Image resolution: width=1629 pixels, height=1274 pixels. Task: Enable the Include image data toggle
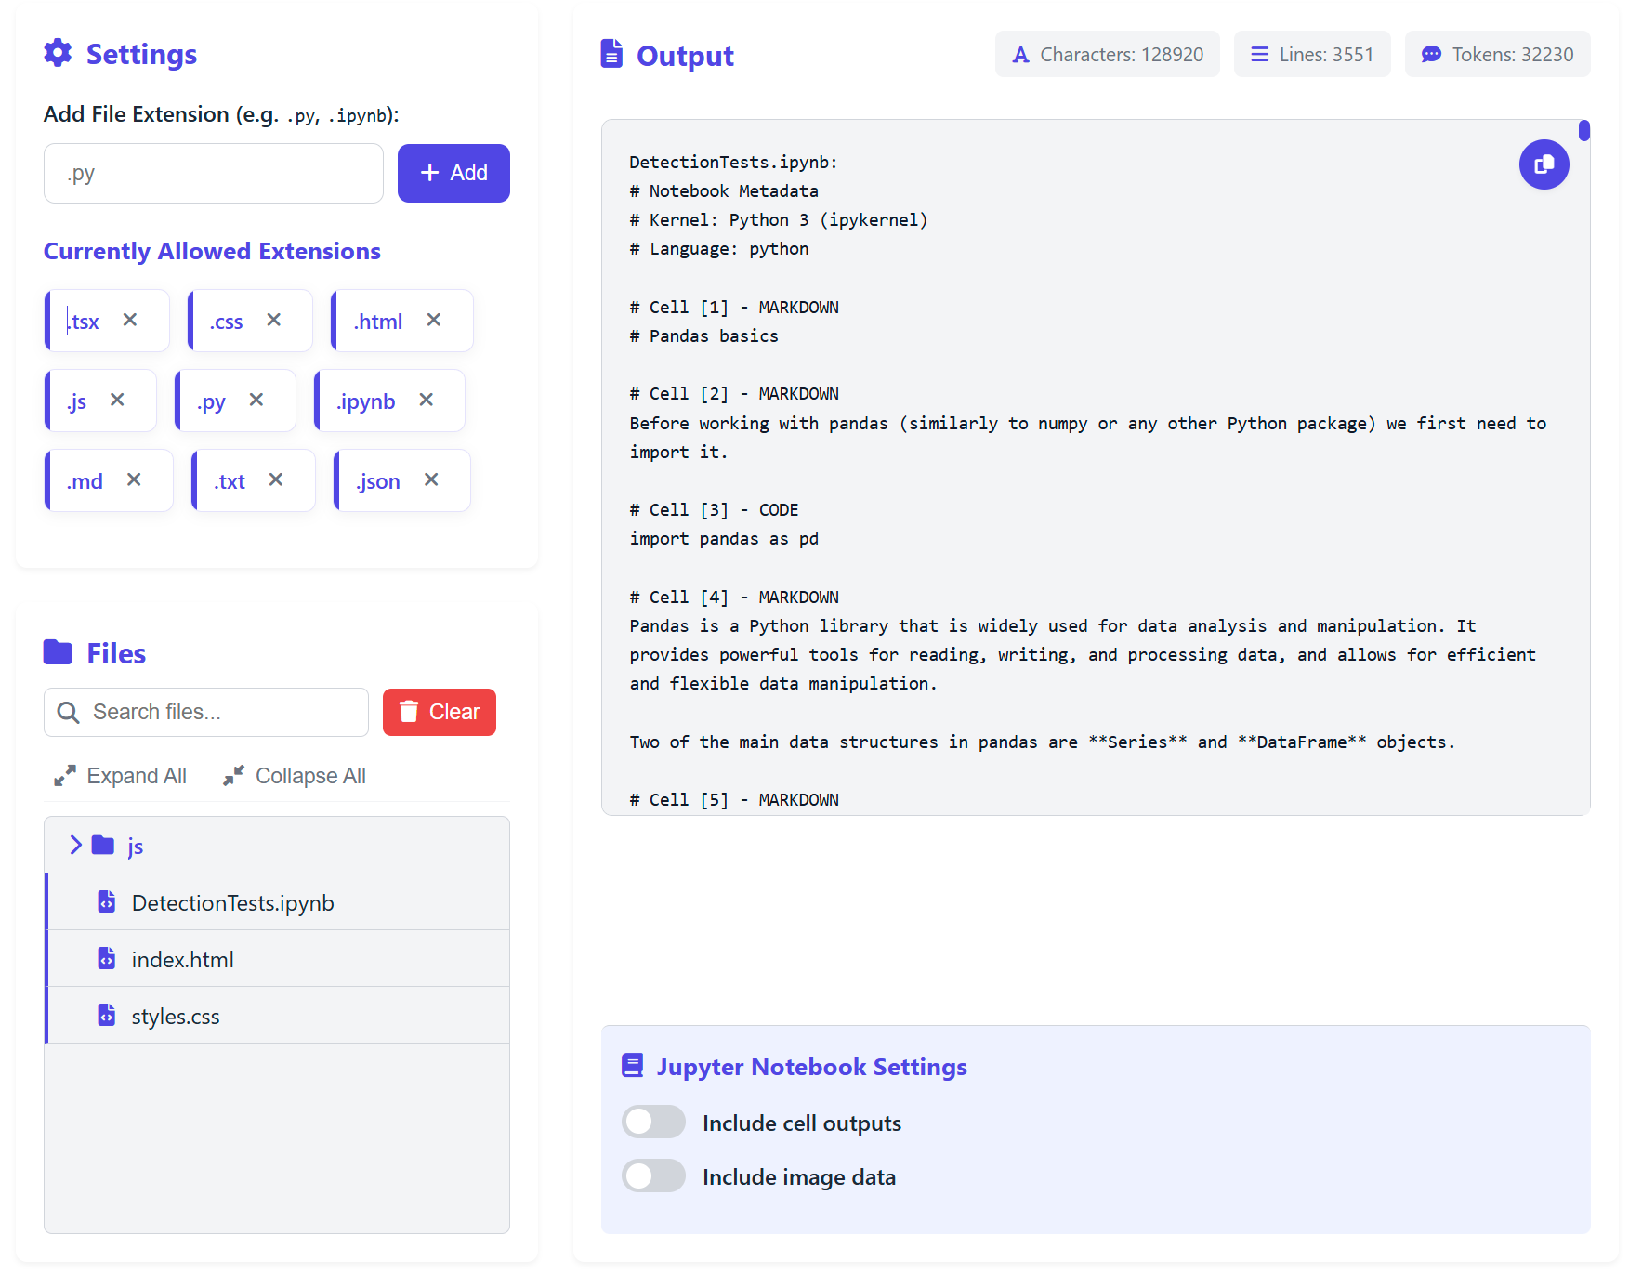(653, 1175)
